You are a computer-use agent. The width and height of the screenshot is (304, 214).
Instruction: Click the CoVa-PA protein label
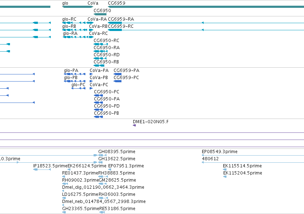coord(99,71)
